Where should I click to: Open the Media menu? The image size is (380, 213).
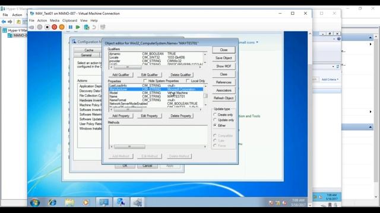click(x=55, y=21)
